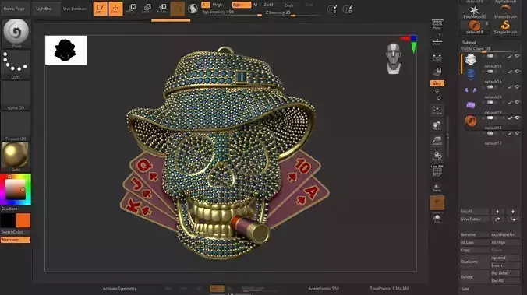Move subtool up with the up arrow
527x295 pixels.
(x=497, y=212)
